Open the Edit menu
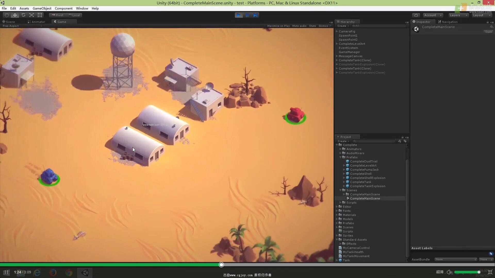Screen dimensions: 495x278 click(x=13, y=8)
